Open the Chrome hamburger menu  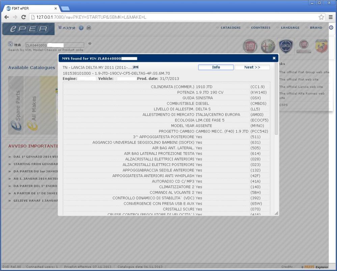(x=331, y=17)
